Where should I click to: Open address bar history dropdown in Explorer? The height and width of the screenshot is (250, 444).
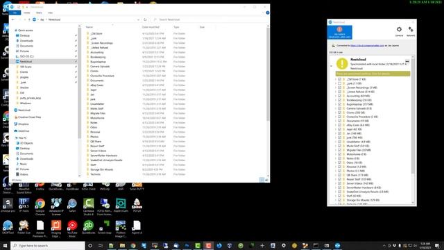coord(138,19)
